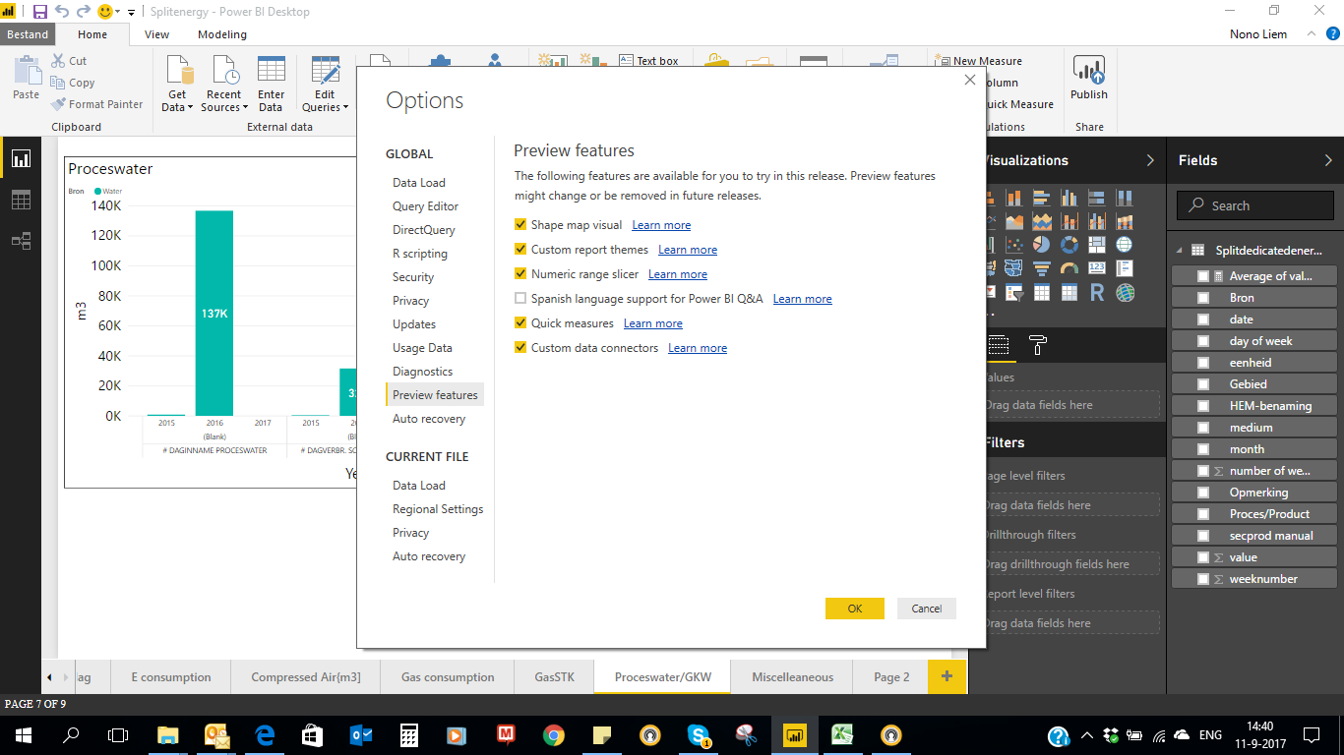
Task: Click the Undo arrow in title bar
Action: (62, 12)
